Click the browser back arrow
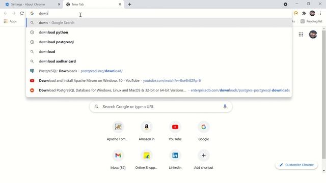 coord(6,13)
